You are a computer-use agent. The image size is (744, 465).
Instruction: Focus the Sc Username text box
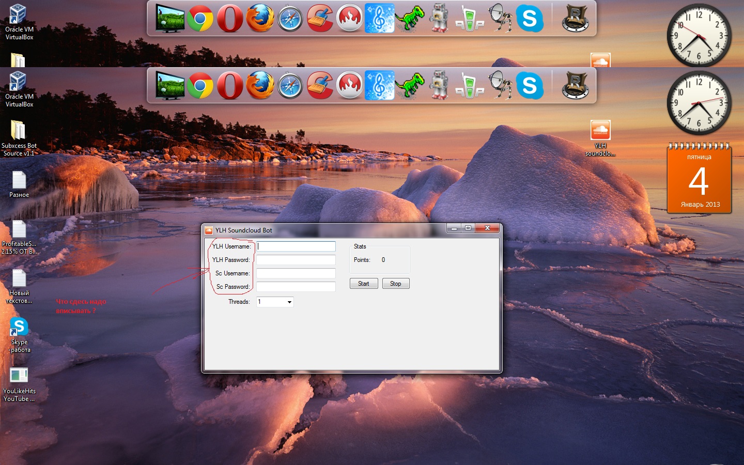(296, 273)
